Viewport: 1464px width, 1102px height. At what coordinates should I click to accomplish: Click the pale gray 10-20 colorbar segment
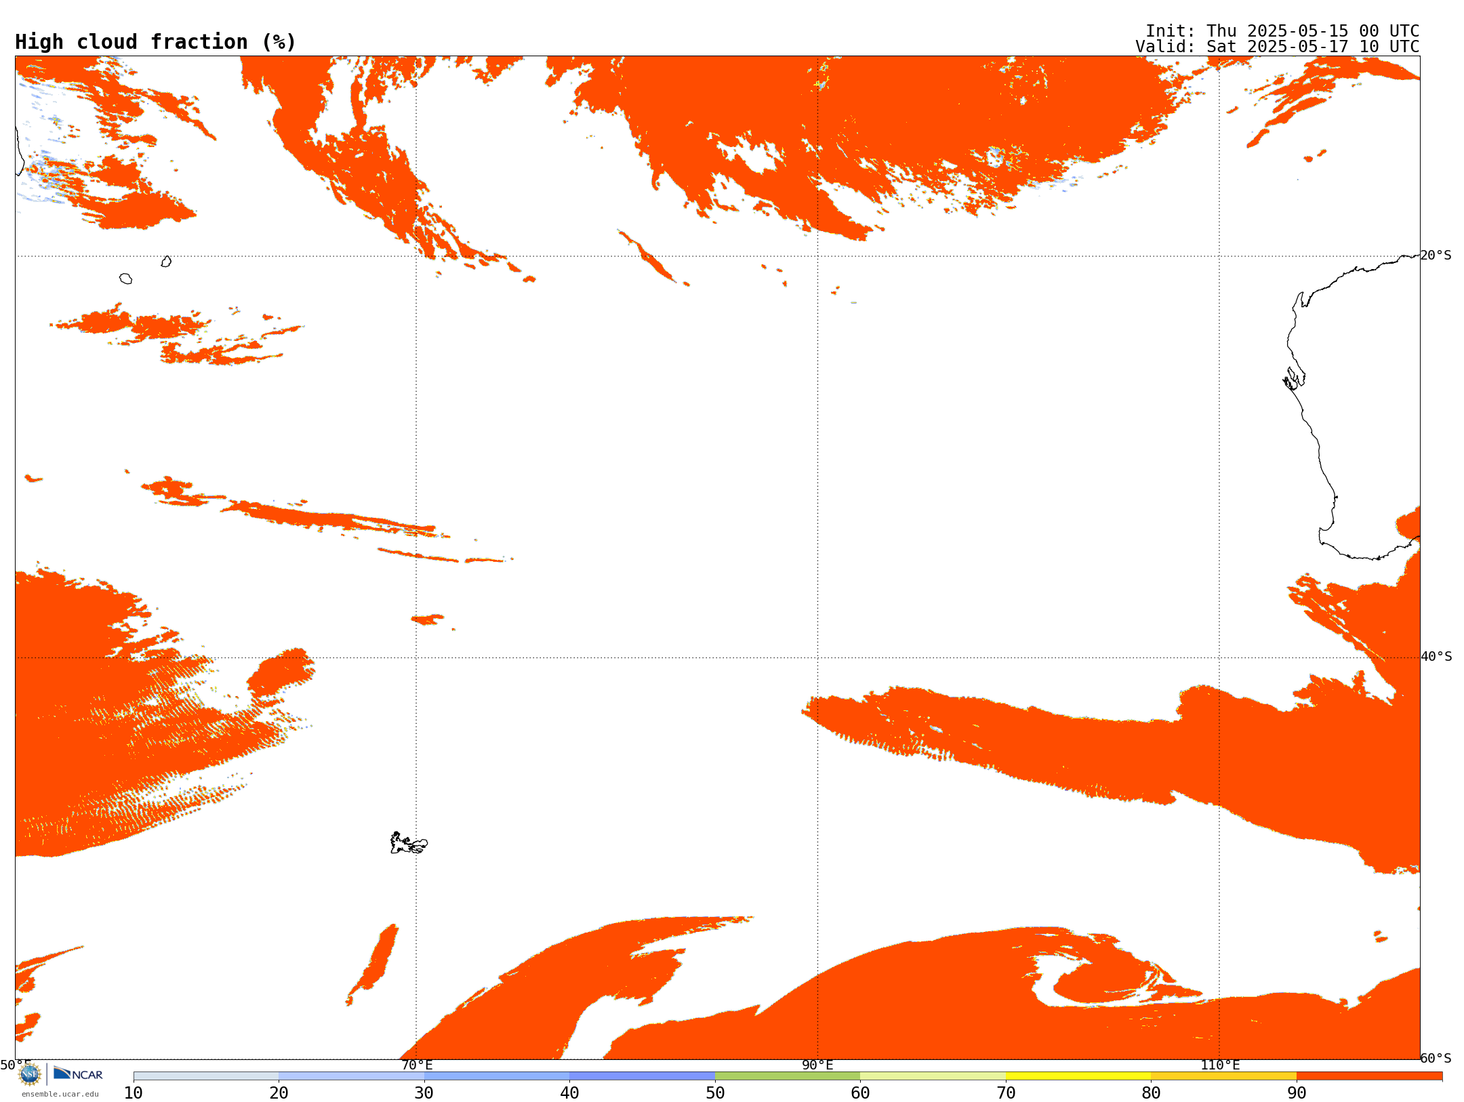[206, 1076]
